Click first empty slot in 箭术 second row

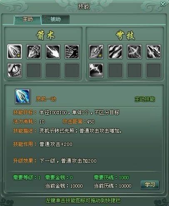[34, 70]
